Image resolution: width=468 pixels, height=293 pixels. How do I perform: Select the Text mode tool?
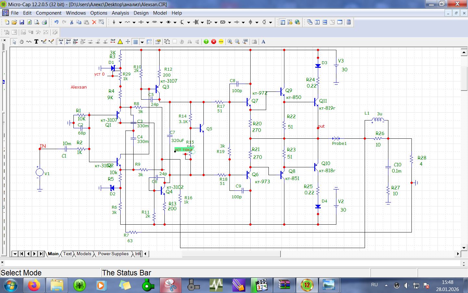(36, 42)
